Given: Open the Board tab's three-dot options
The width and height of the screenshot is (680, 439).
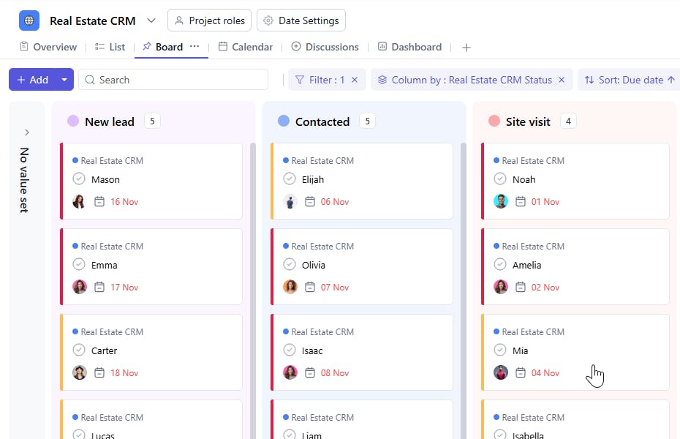Looking at the screenshot, I should pyautogui.click(x=194, y=46).
